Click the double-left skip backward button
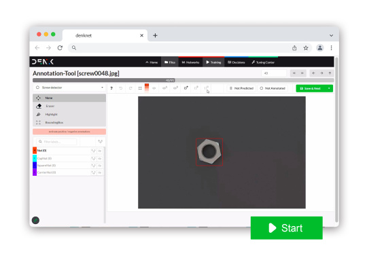The image size is (367, 277). click(294, 73)
